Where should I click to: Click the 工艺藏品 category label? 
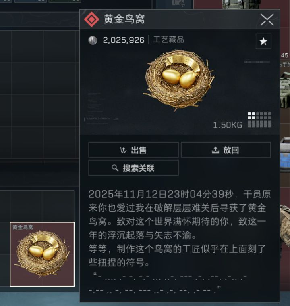click(168, 40)
